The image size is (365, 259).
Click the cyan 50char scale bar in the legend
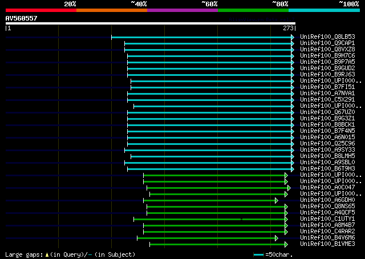point(258,254)
